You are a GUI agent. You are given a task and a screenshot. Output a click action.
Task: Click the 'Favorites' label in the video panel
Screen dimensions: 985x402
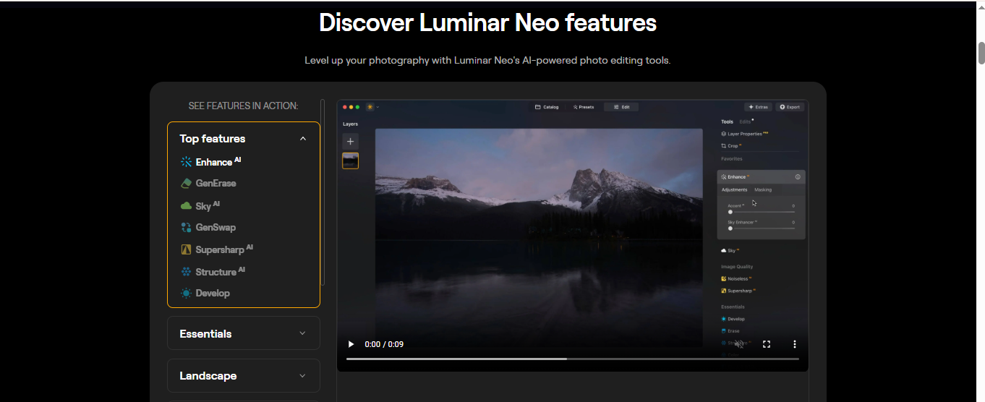click(x=732, y=159)
